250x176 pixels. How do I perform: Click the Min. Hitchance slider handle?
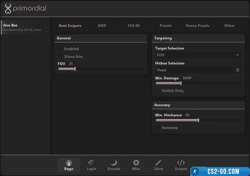198,120
